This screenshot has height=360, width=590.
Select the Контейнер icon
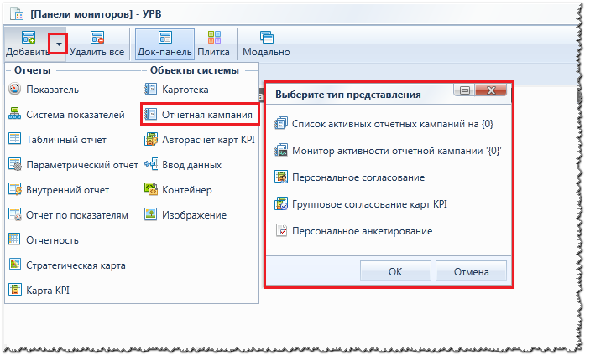pos(151,189)
